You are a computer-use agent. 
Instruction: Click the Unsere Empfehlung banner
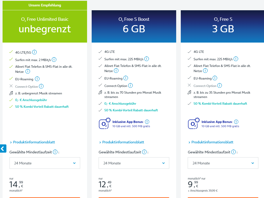(45, 5)
